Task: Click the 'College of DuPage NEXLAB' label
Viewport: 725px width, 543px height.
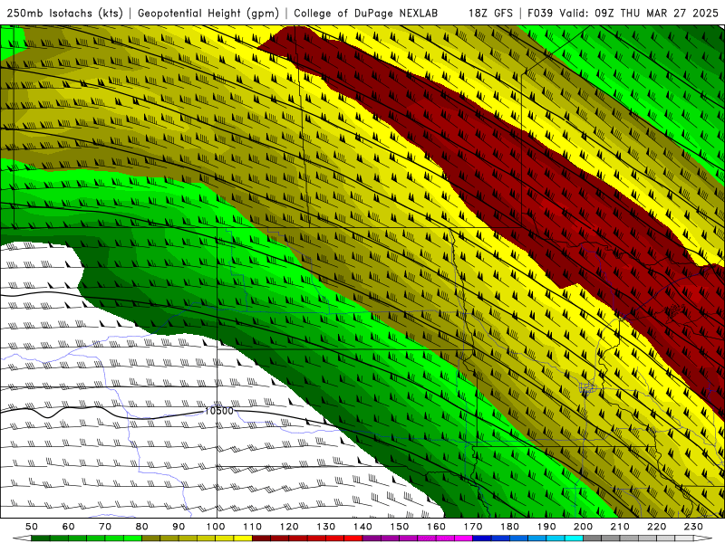Action: (365, 13)
